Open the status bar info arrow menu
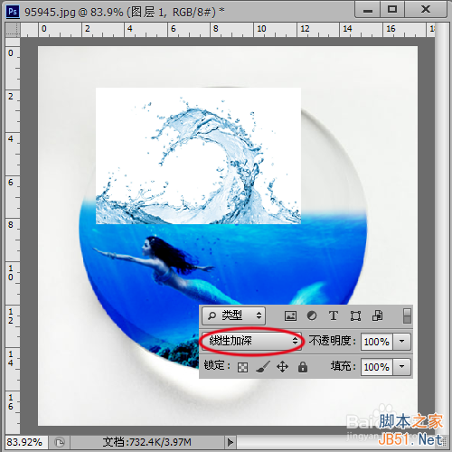Screen dimensions: 452x452 (231, 442)
